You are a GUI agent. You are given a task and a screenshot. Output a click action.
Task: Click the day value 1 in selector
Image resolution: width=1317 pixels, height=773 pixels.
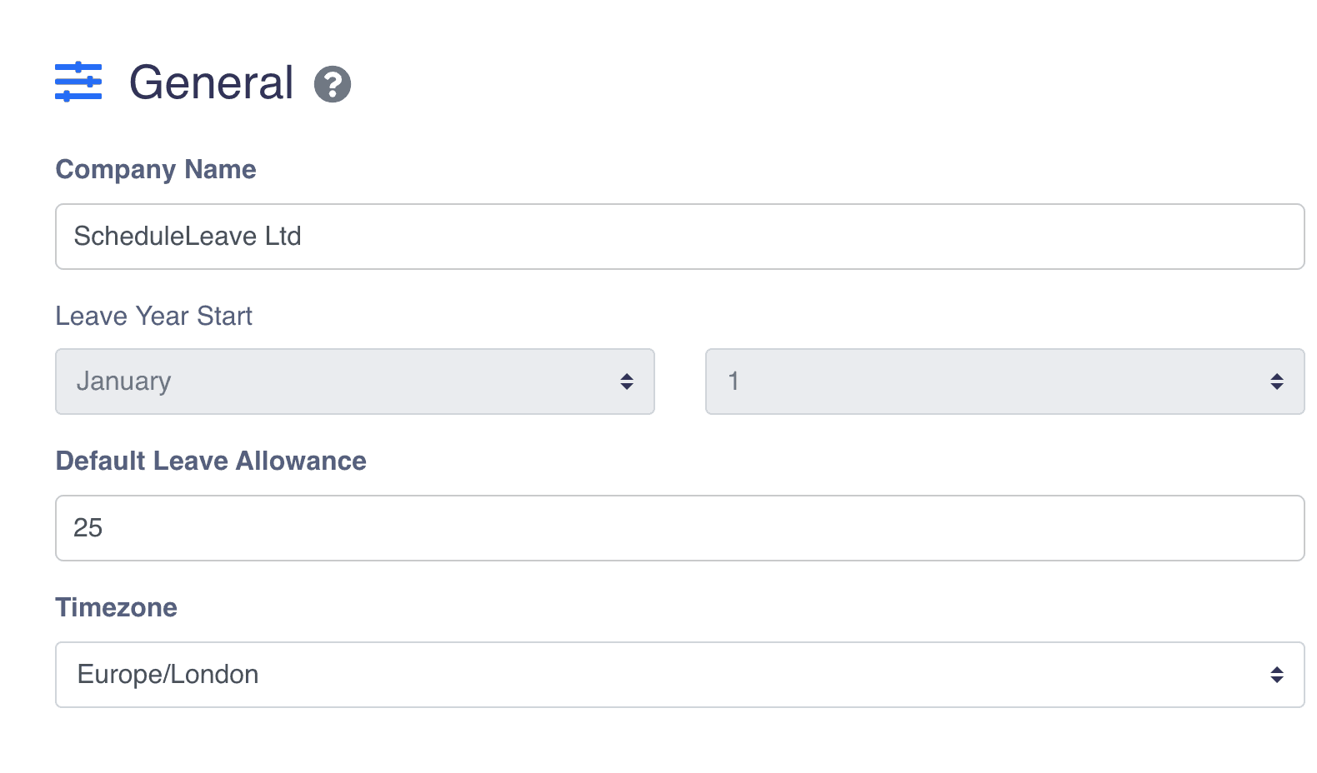click(x=734, y=382)
